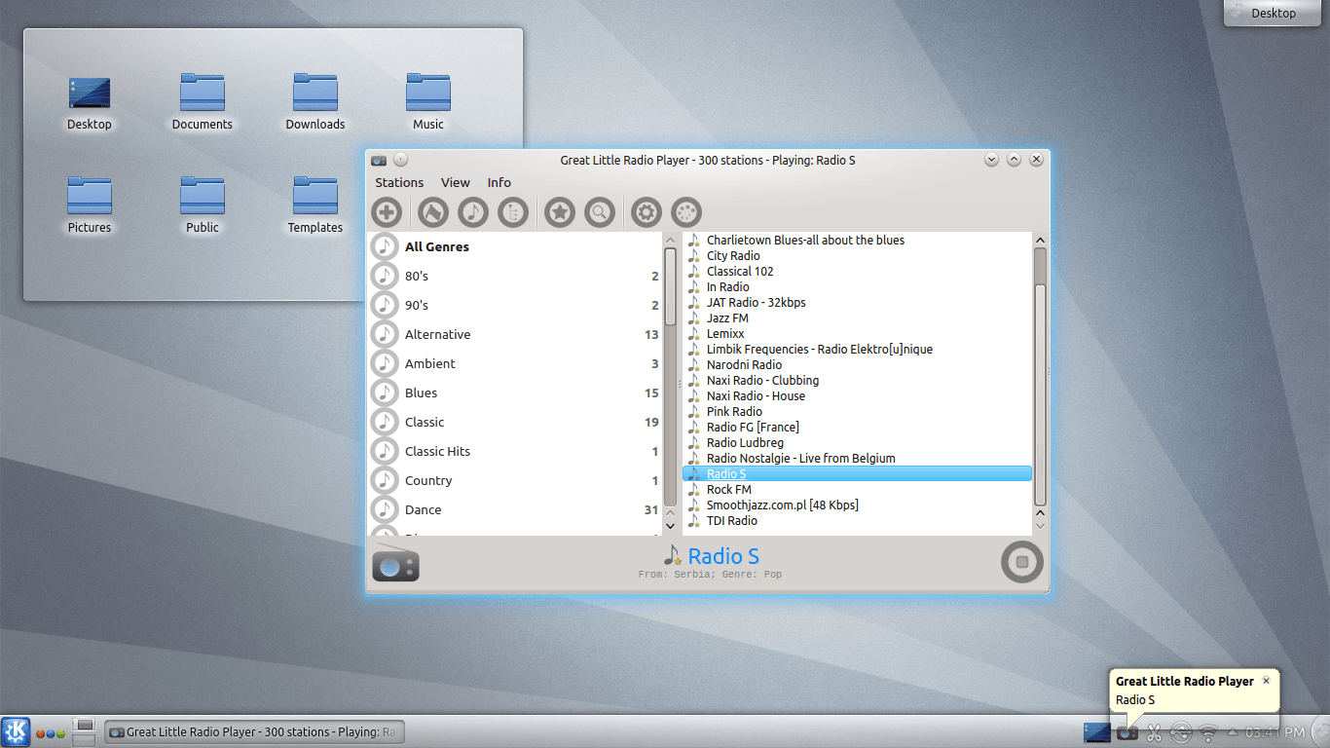Image resolution: width=1330 pixels, height=748 pixels.
Task: Click the down arrow of station list scrollbar
Action: point(1040,513)
